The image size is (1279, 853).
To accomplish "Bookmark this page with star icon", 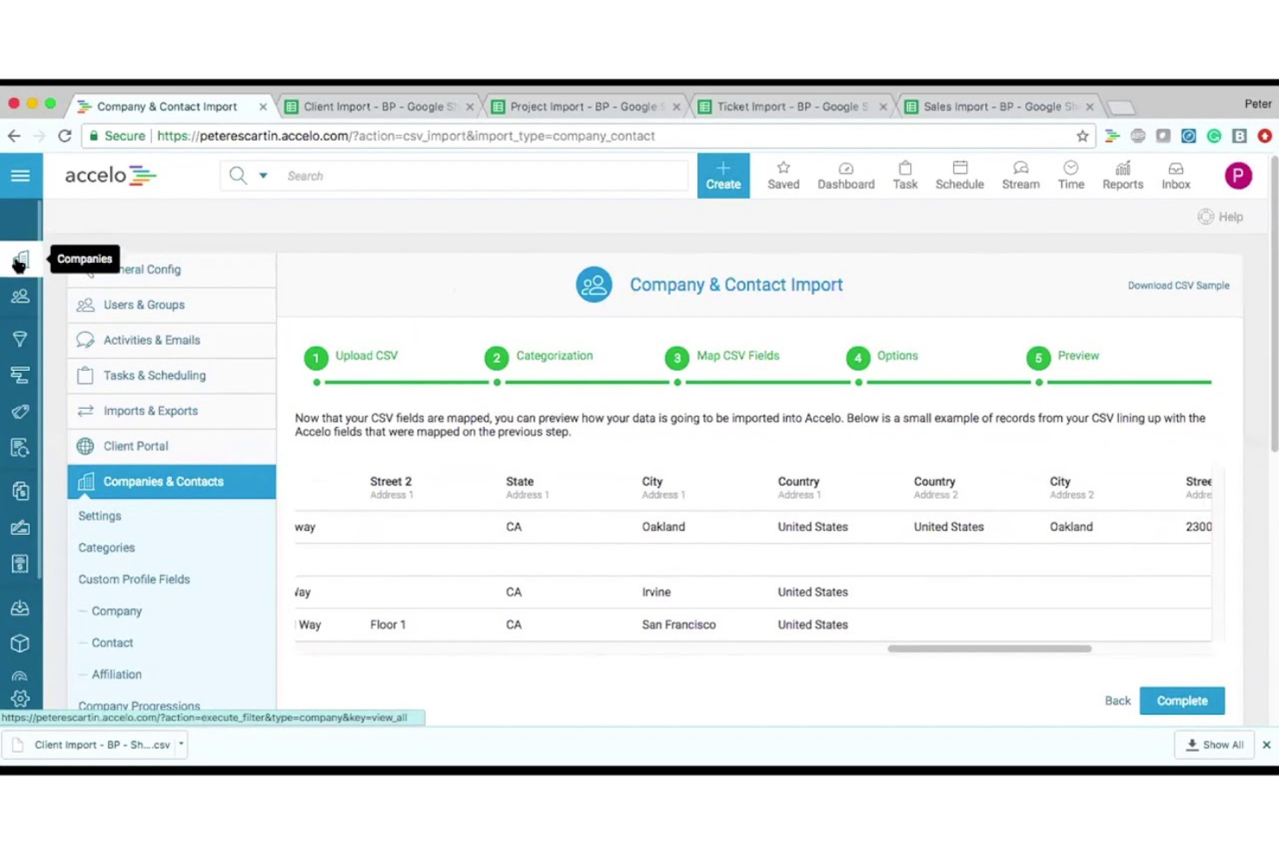I will click(1082, 136).
